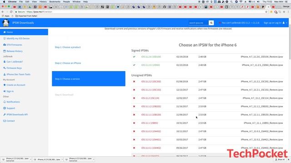Viewport: 291px width, 163px height.
Task: Open Window menu
Action: [76, 2]
